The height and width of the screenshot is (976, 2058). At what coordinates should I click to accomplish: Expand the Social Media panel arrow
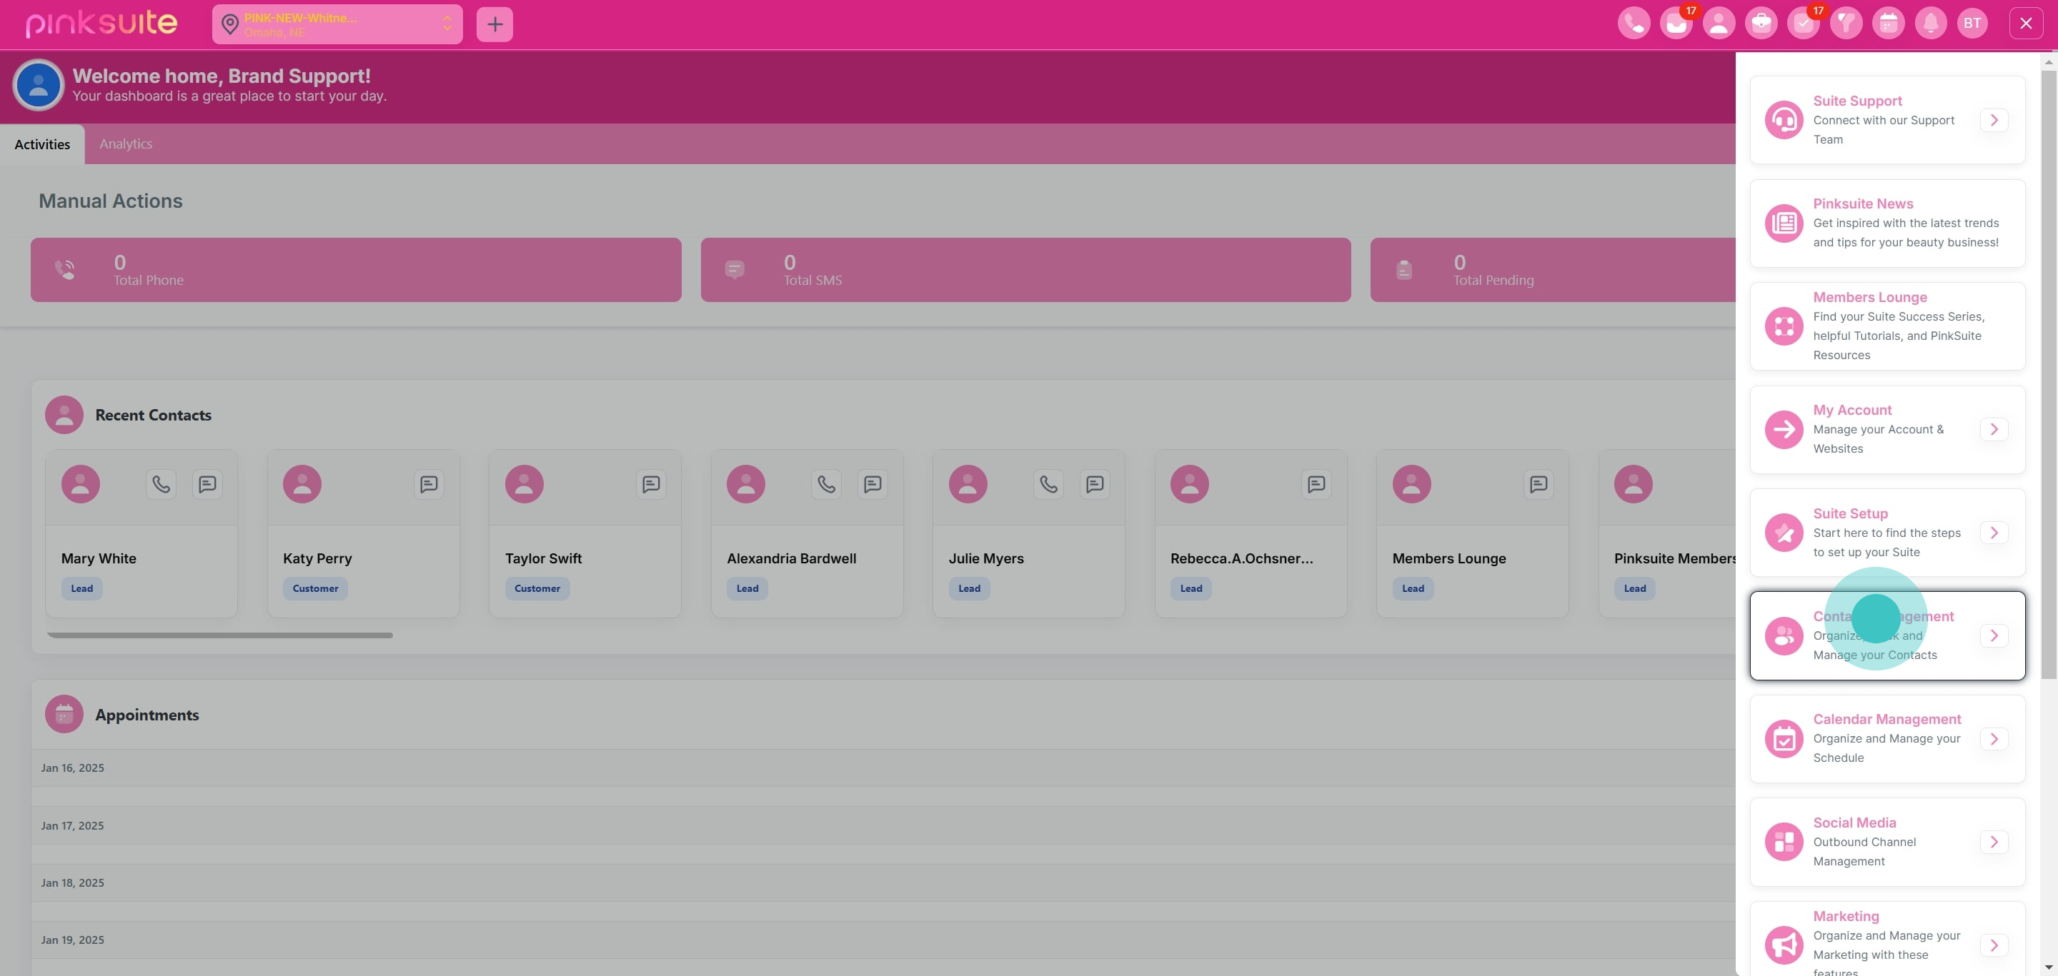pos(1995,842)
